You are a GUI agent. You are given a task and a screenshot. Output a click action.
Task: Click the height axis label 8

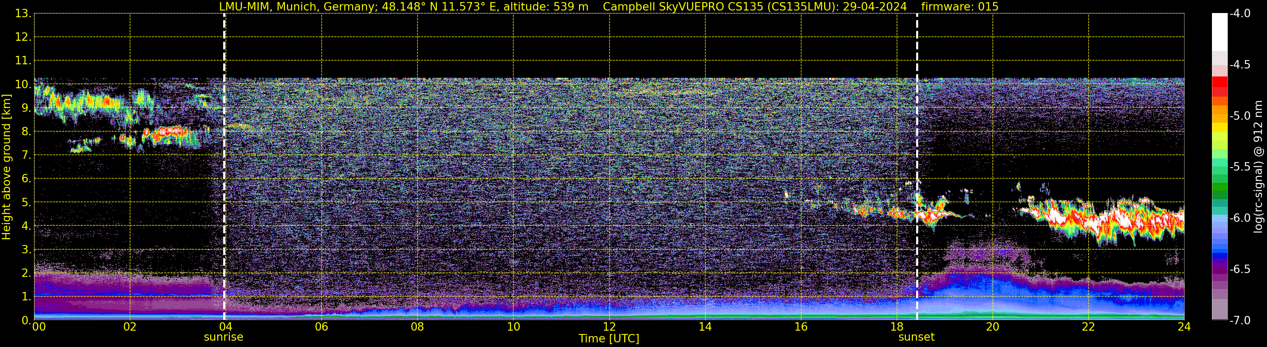click(x=26, y=131)
